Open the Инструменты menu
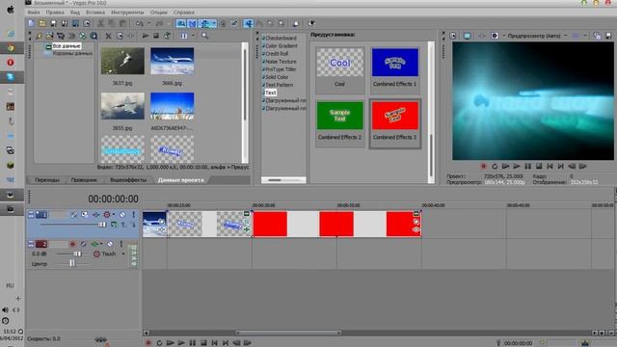 coord(127,13)
